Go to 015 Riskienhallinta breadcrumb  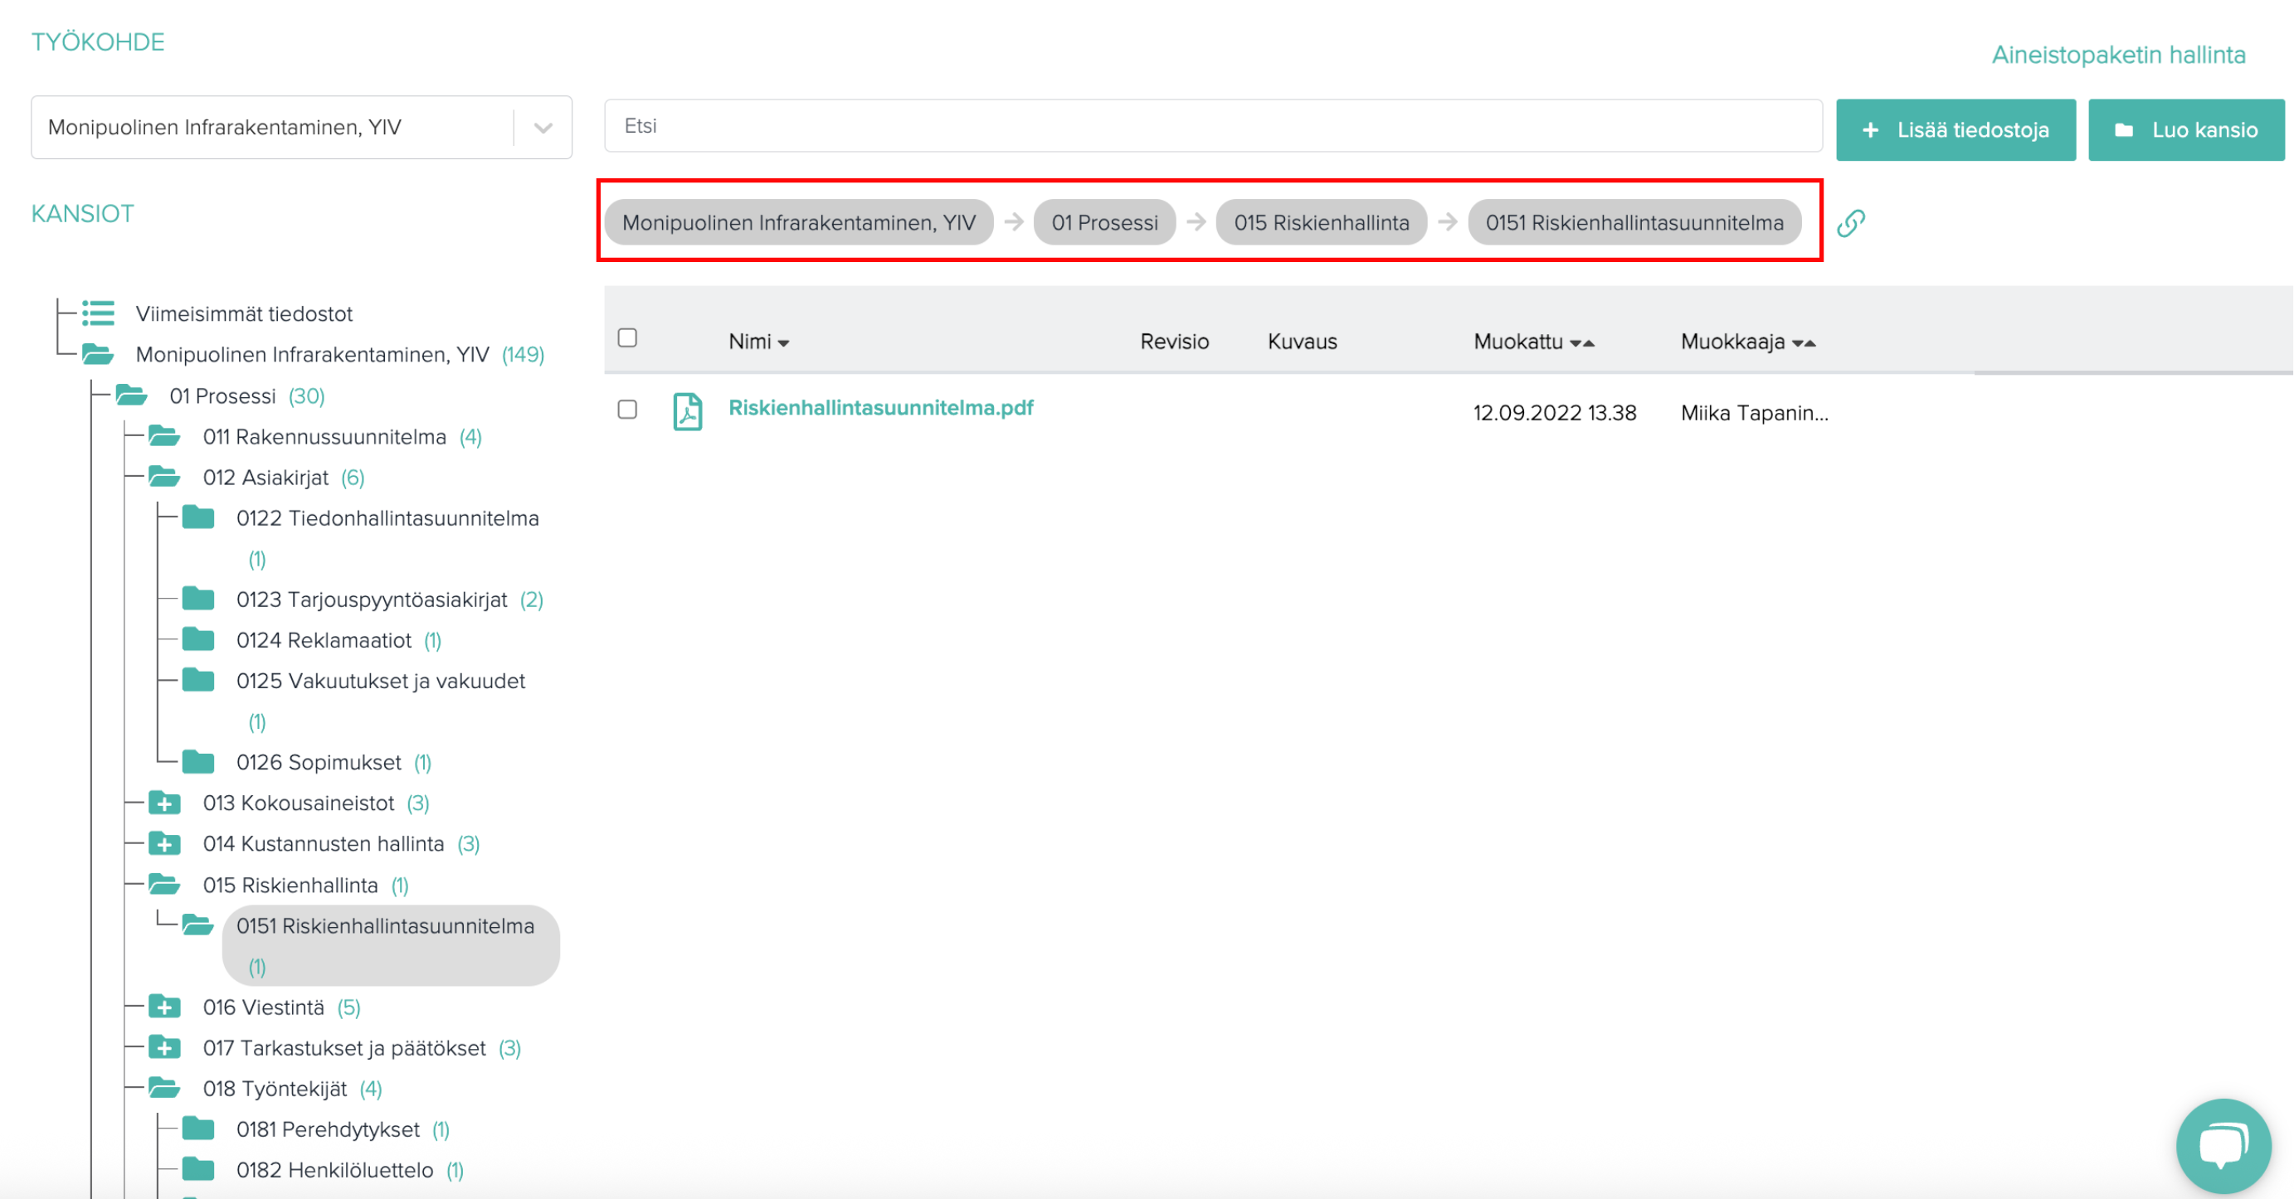1322,222
